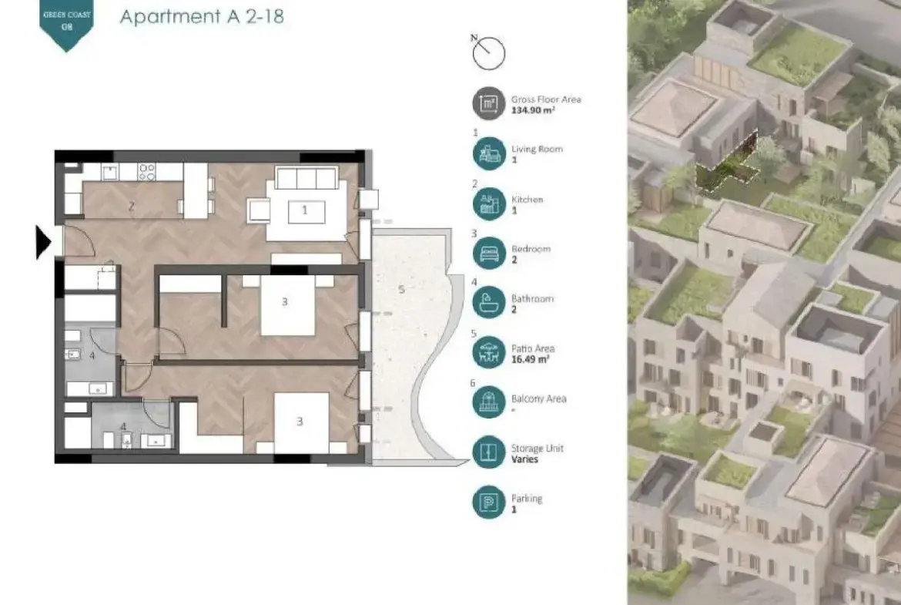The image size is (901, 605).
Task: Click the "Storage Unit" legend label
Action: (x=538, y=448)
